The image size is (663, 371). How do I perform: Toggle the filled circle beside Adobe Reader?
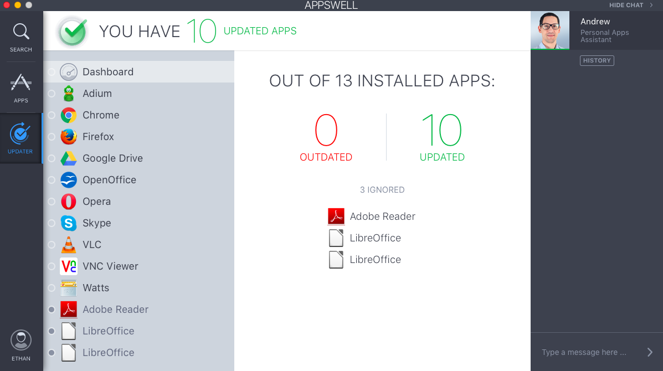tap(52, 310)
